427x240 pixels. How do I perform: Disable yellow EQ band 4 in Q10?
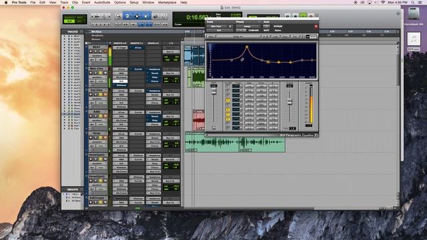click(x=228, y=100)
